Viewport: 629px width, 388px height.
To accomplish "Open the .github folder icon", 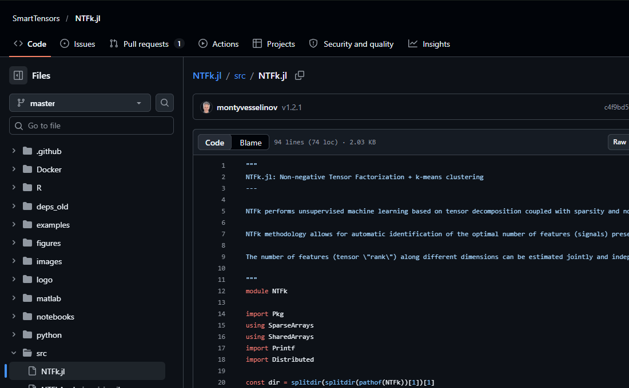I will click(x=27, y=151).
